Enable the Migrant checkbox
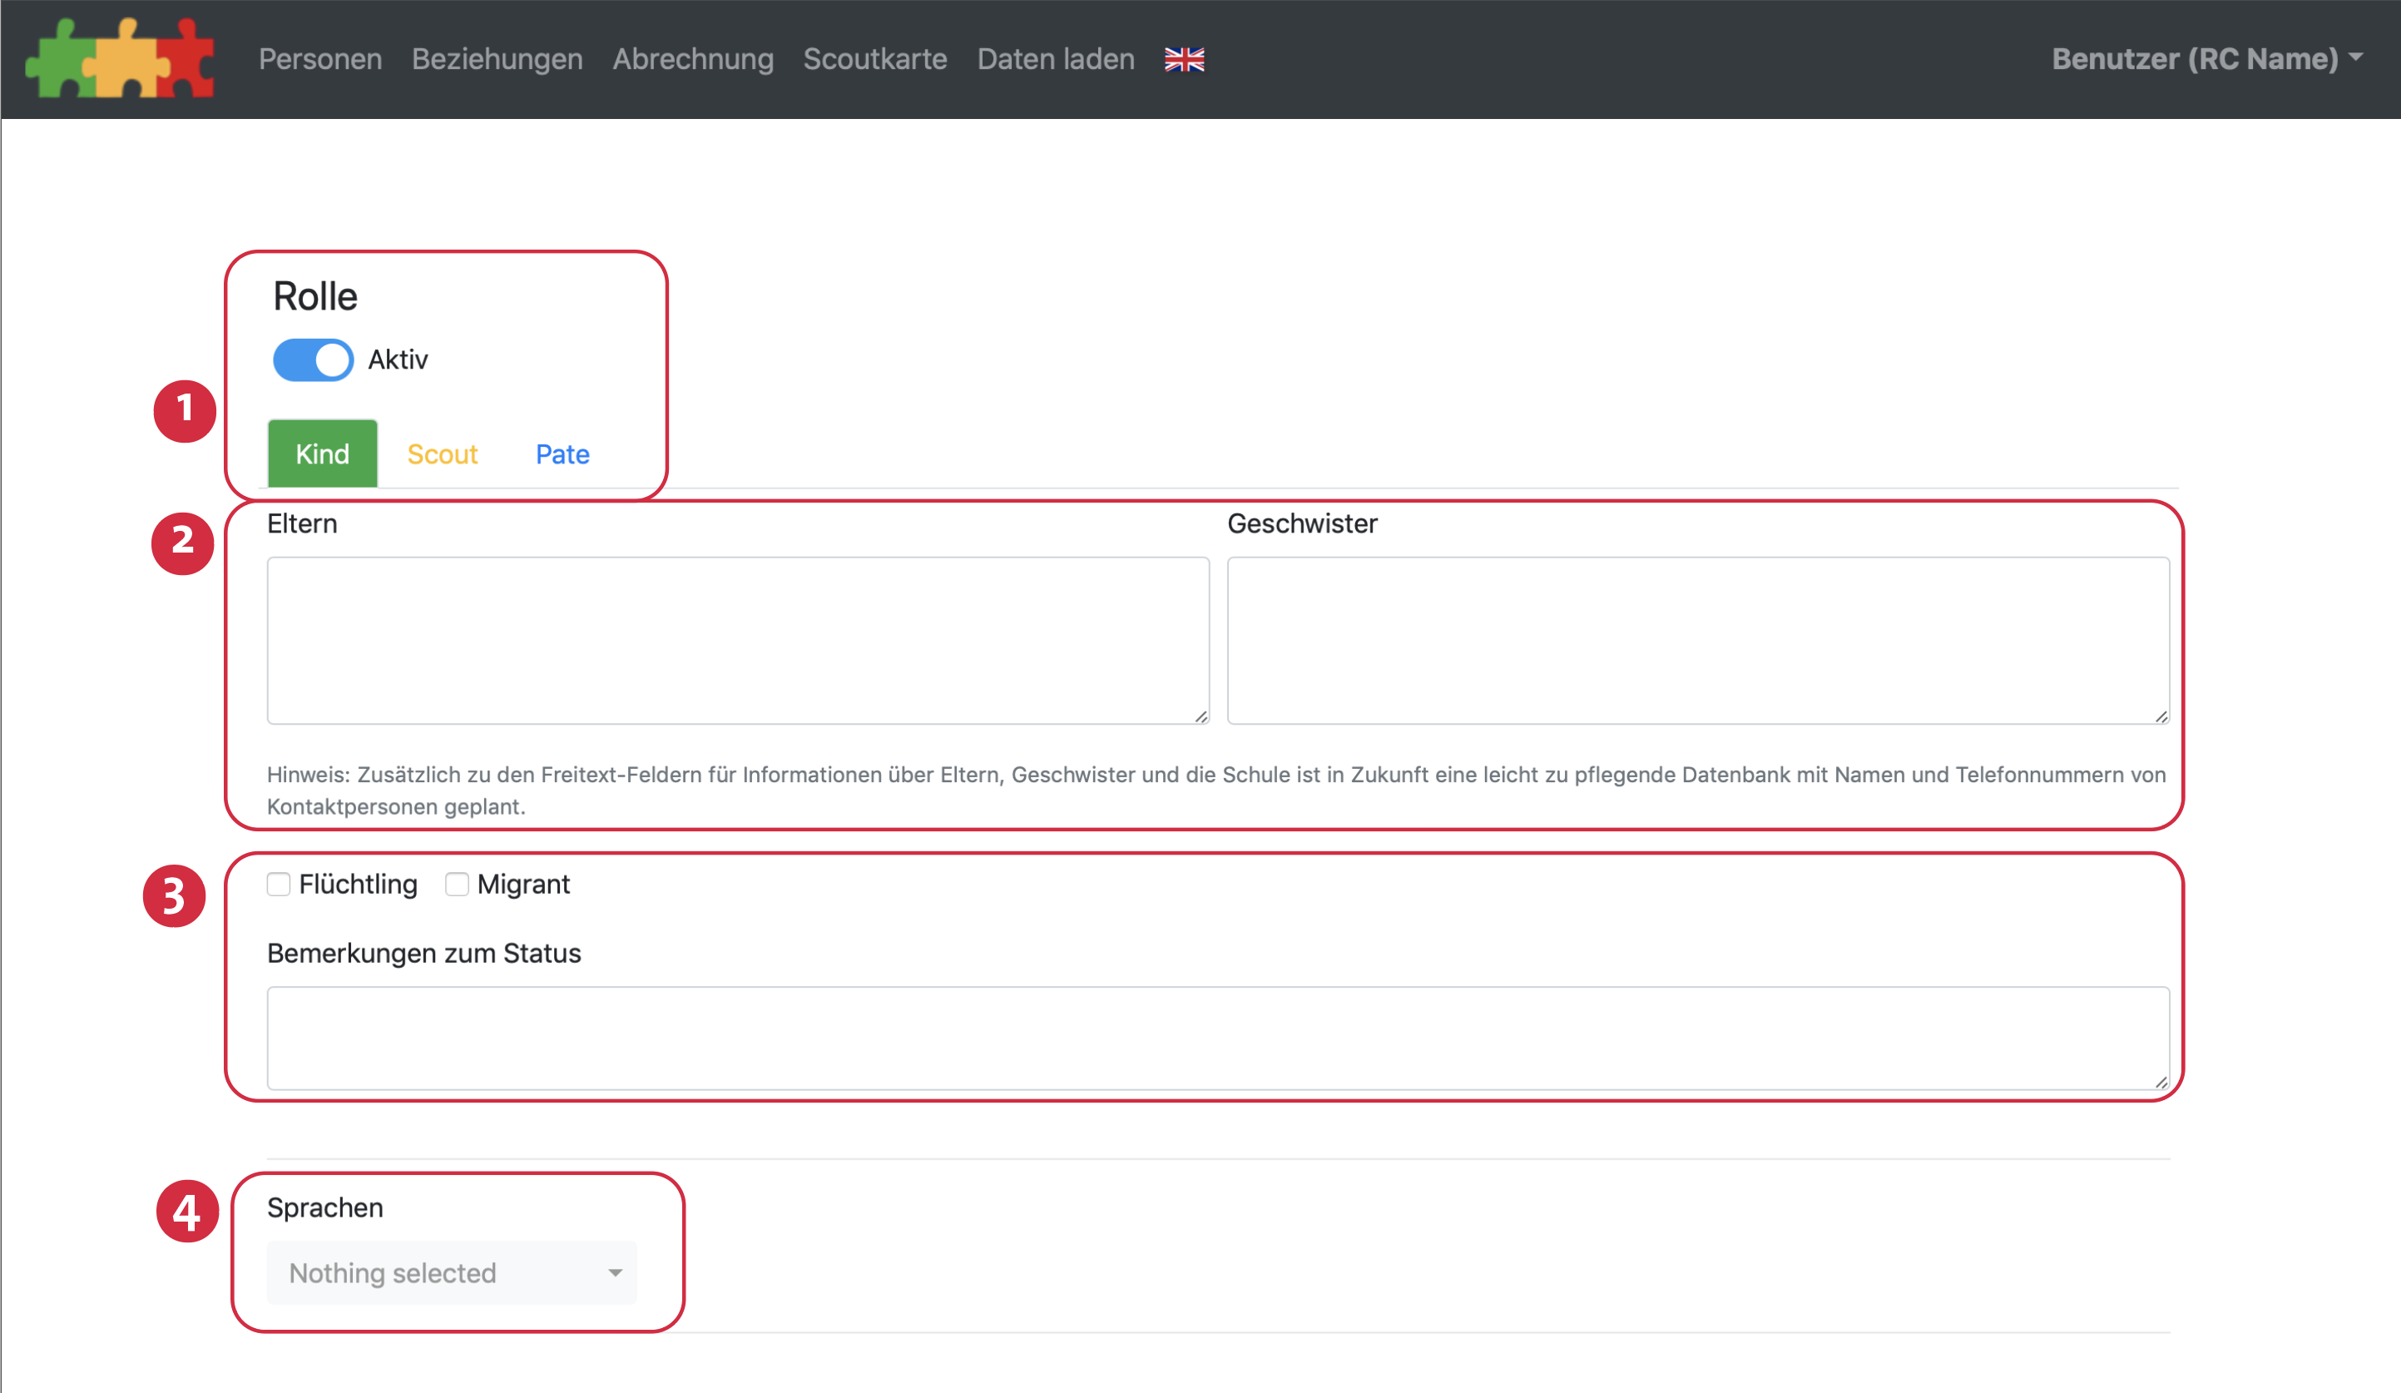 [457, 885]
